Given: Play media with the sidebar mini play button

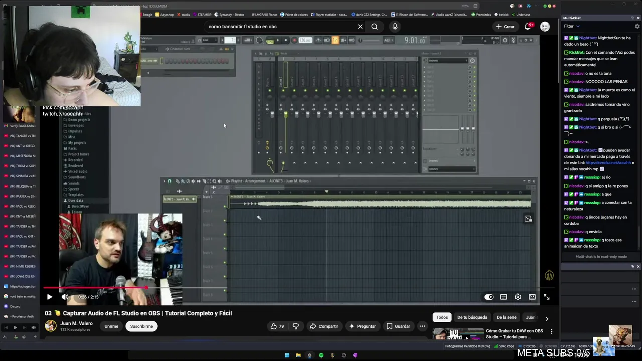Looking at the screenshot, I should 15,327.
